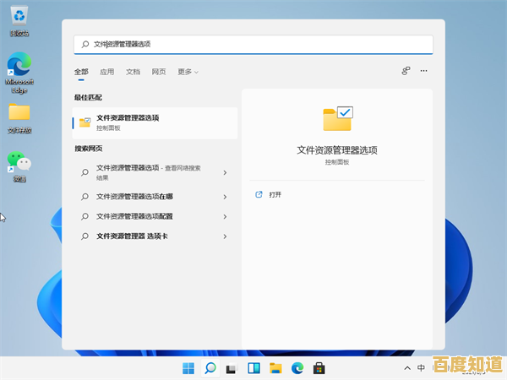Open Task View from the taskbar
Image resolution: width=507 pixels, height=380 pixels.
pos(232,368)
